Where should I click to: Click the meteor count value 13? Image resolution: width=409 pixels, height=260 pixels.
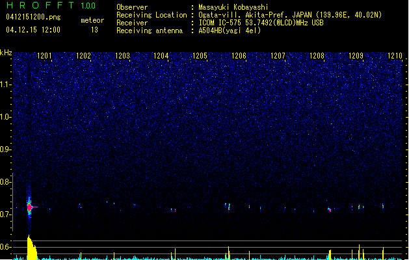click(x=94, y=30)
